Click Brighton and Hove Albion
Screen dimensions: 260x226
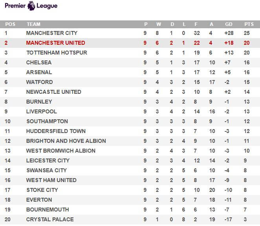click(66, 141)
